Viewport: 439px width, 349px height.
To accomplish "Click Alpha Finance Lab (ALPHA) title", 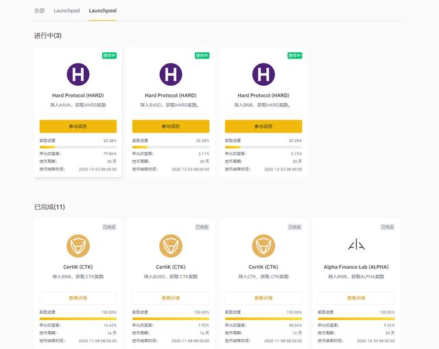I will coord(356,267).
